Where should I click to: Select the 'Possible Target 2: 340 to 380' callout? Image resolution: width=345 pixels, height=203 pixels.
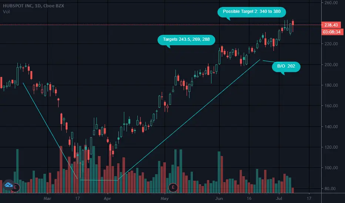[252, 12]
